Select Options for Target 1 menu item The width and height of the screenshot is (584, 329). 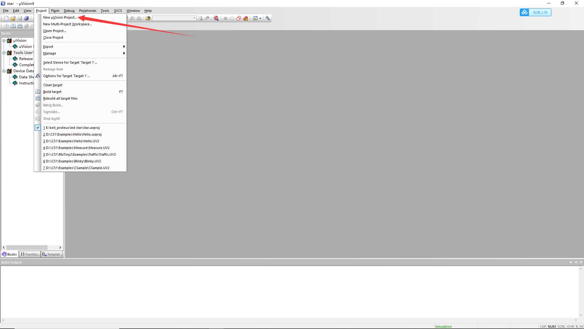coord(66,76)
